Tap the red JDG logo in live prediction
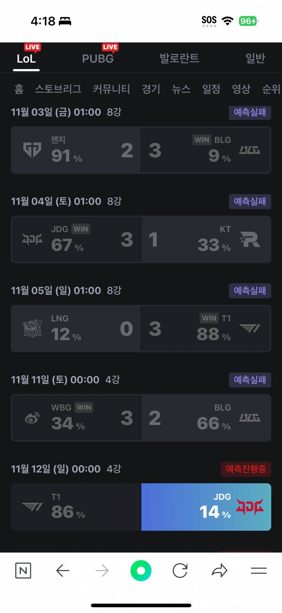 tap(250, 507)
